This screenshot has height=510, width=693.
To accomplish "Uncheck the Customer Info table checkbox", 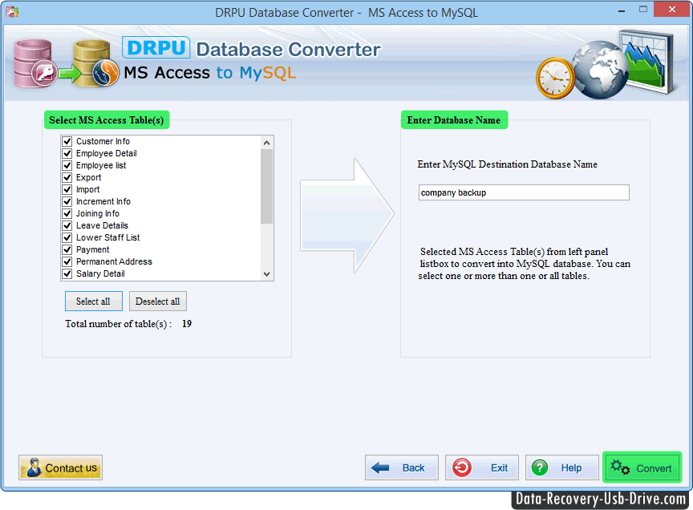I will pyautogui.click(x=67, y=141).
